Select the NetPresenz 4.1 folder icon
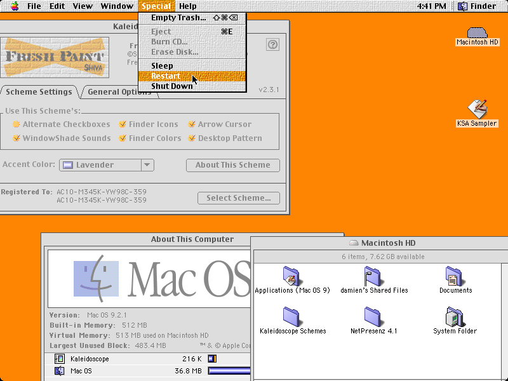Viewport: 508px width, 381px height. [373, 316]
